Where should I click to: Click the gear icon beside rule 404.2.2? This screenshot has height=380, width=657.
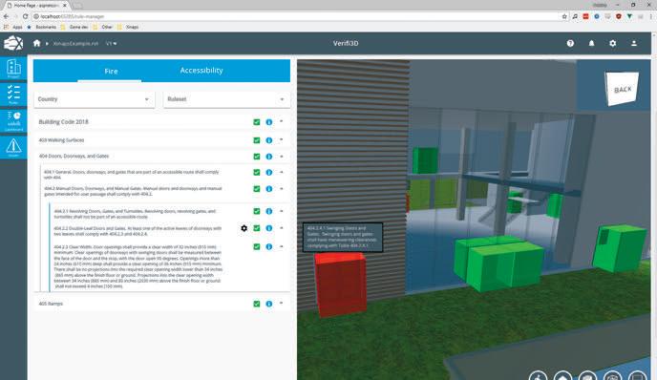[x=244, y=228]
